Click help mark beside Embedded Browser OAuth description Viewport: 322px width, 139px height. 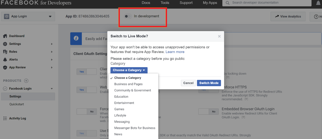tap(243, 117)
